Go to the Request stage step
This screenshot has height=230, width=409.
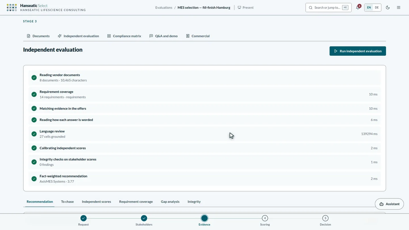[83, 221]
